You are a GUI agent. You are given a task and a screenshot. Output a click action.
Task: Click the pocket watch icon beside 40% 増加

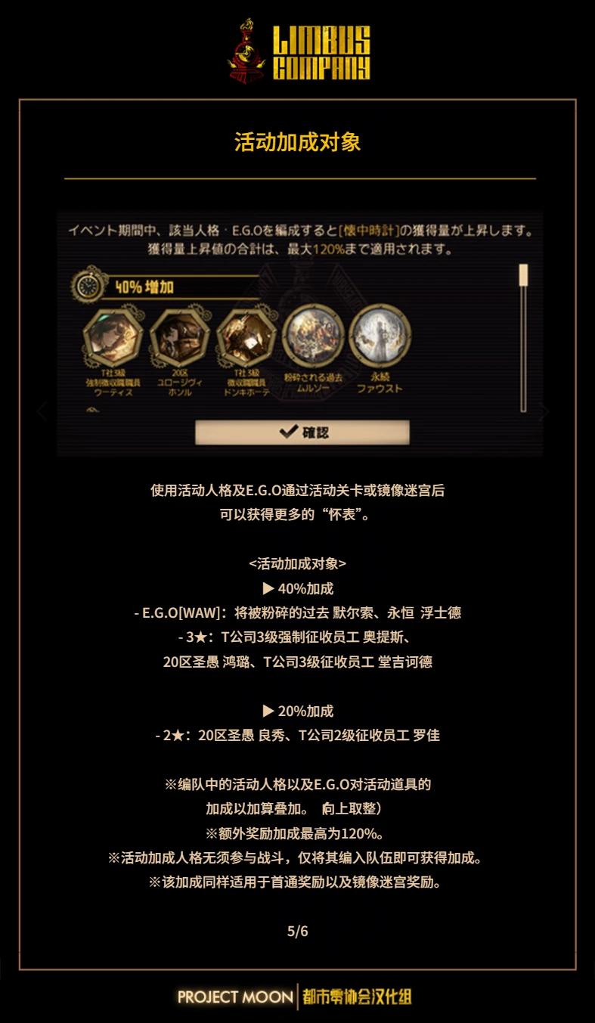(x=90, y=286)
